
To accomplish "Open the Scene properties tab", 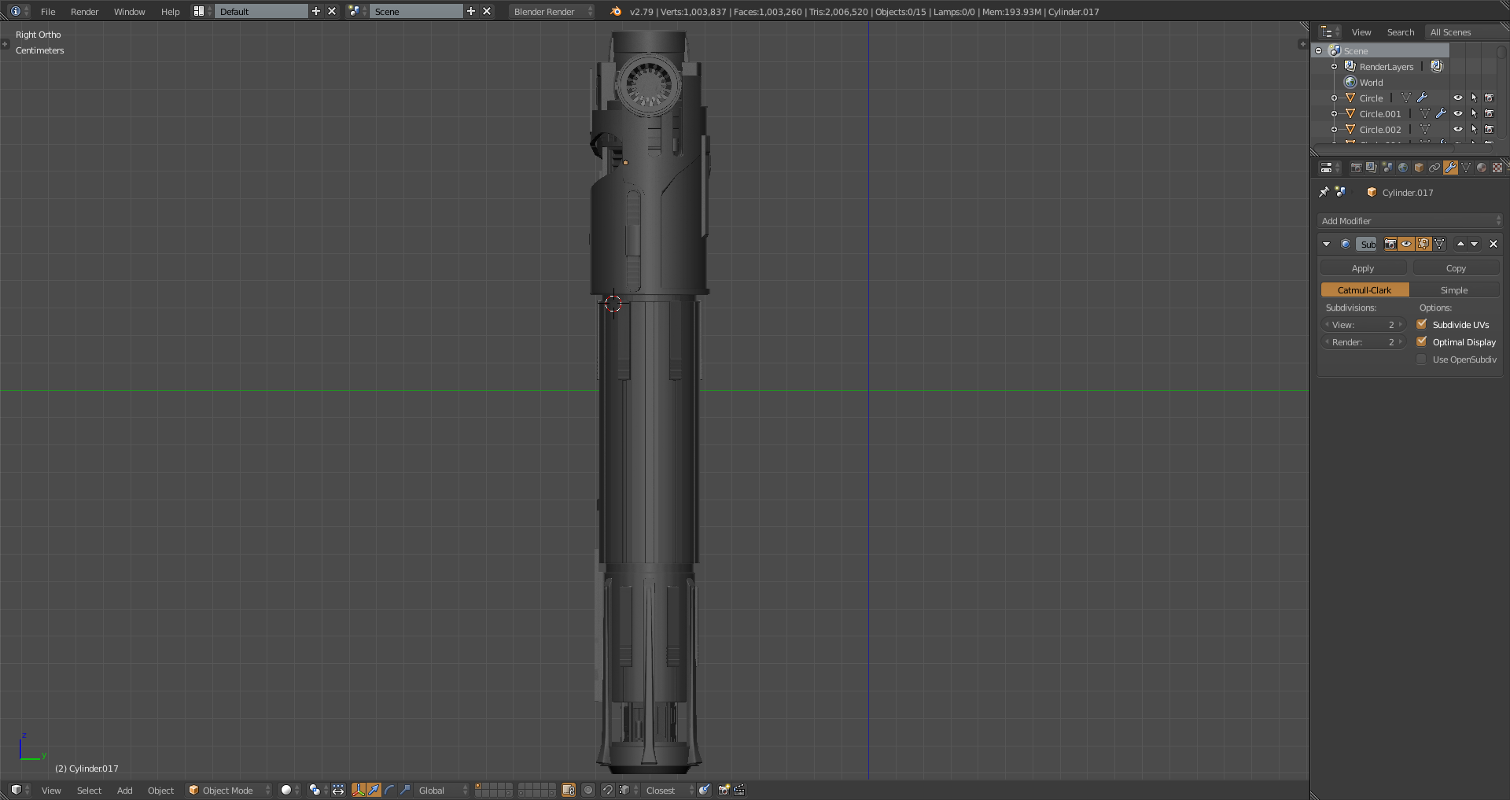I will (x=1387, y=168).
